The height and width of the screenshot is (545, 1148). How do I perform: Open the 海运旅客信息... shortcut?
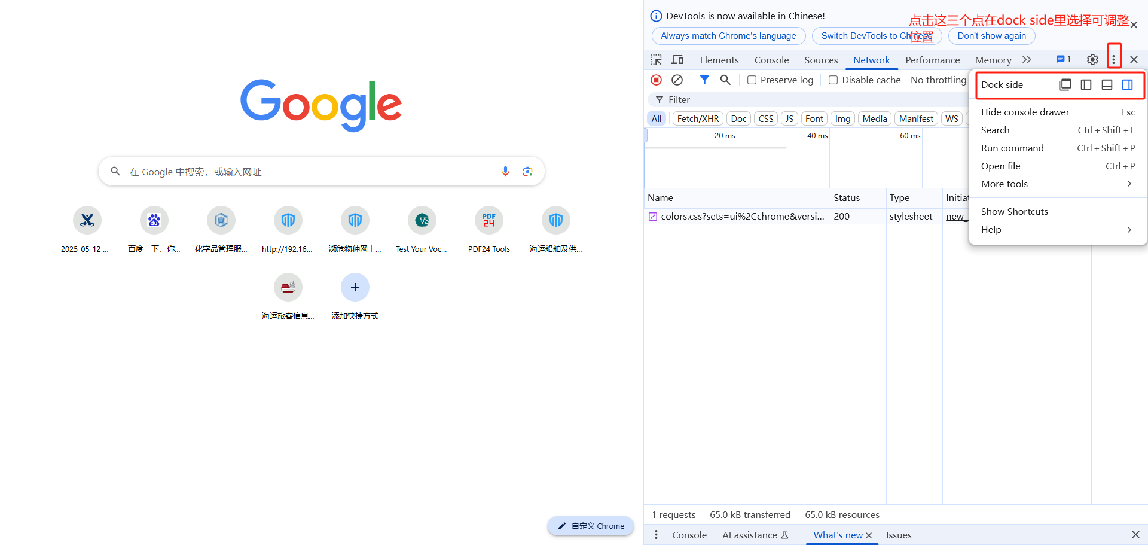coord(288,297)
